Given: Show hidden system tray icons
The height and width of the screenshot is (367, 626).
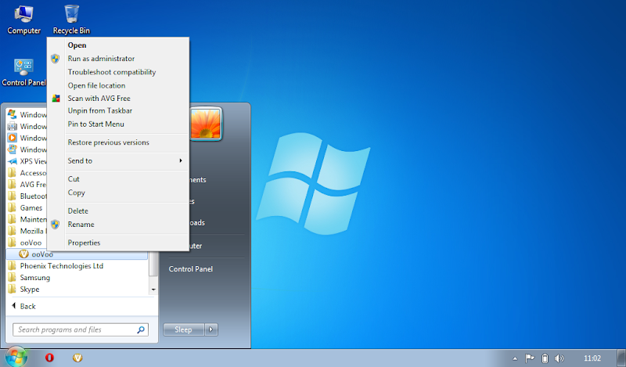Looking at the screenshot, I should tap(514, 358).
